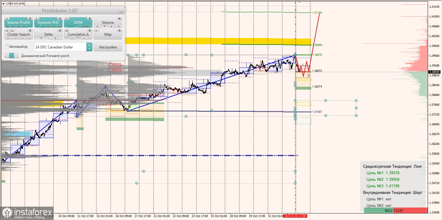Open Volume Profile gear settings
The height and width of the screenshot is (220, 442).
pyautogui.click(x=30, y=18)
